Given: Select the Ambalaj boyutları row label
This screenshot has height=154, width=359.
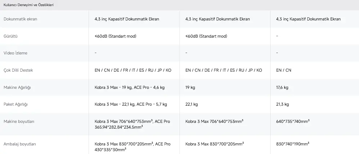Looking at the screenshot, I should click(19, 144).
